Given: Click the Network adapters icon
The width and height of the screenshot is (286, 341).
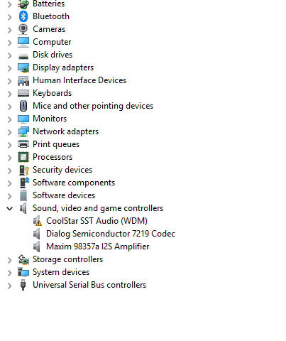Looking at the screenshot, I should (23, 131).
